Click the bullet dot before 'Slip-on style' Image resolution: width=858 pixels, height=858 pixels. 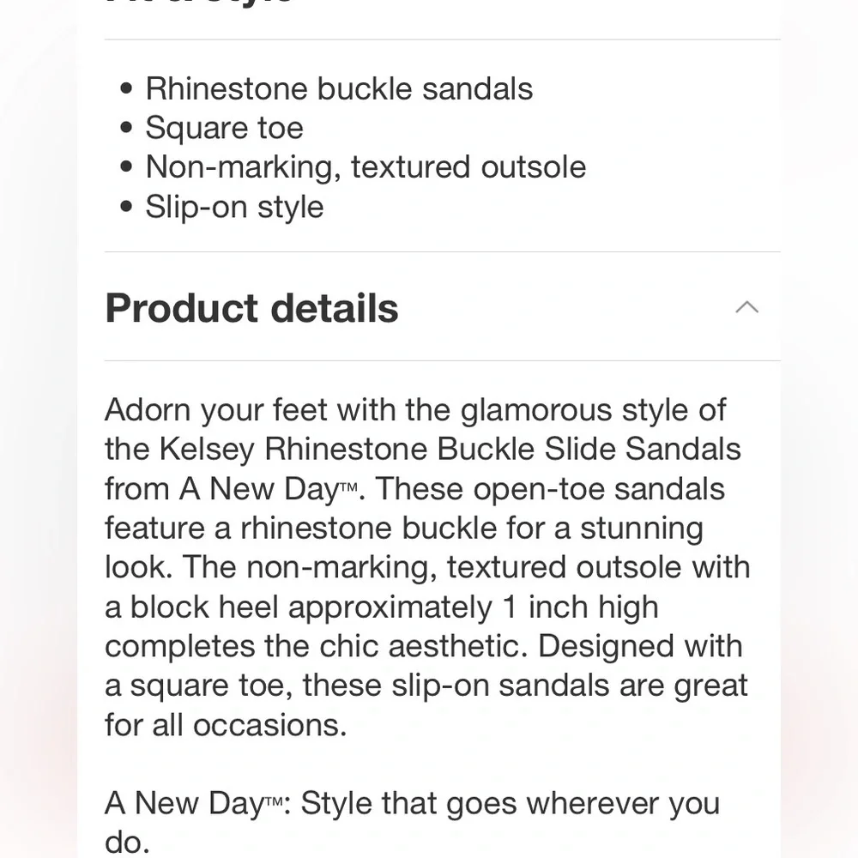(127, 207)
